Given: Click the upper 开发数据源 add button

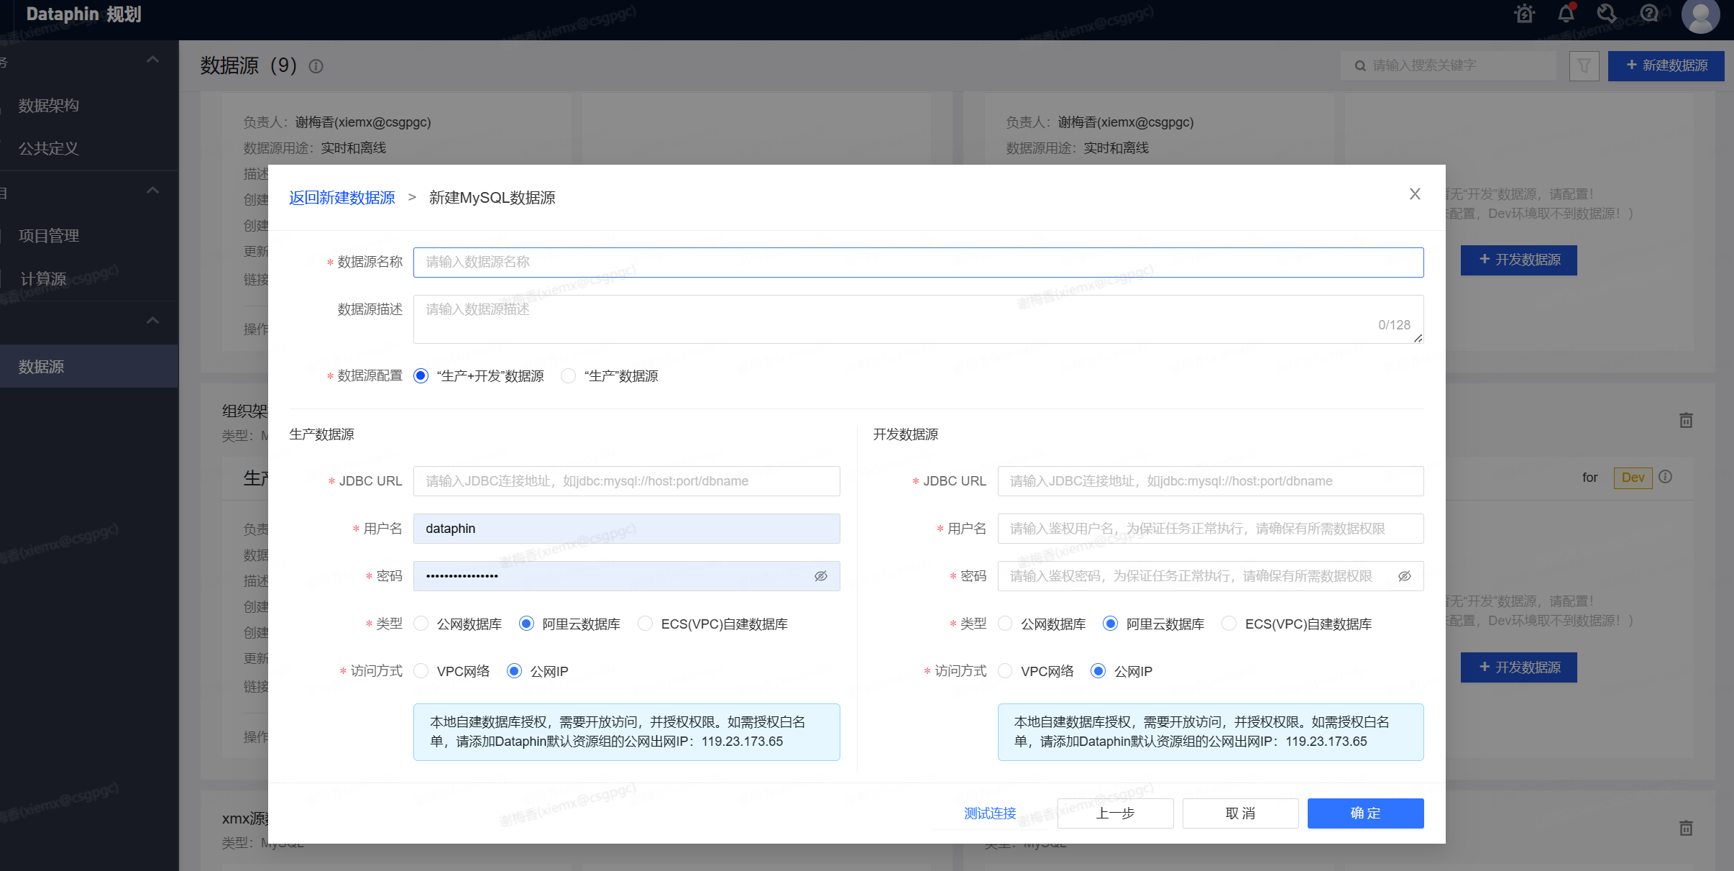Looking at the screenshot, I should pos(1518,260).
